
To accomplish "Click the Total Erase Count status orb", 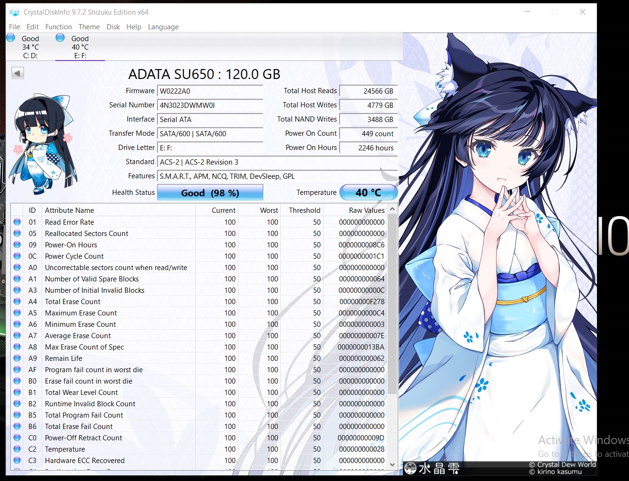I will [x=17, y=301].
